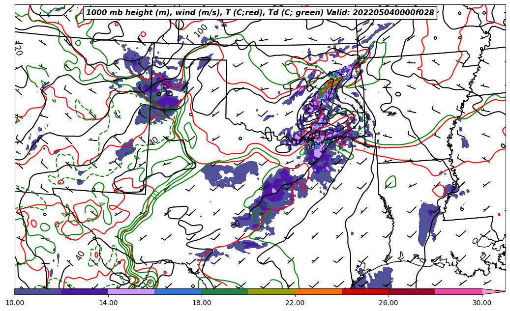Pick the light lavender 14–16 colorbar segment
510x311 pixels.
point(131,291)
